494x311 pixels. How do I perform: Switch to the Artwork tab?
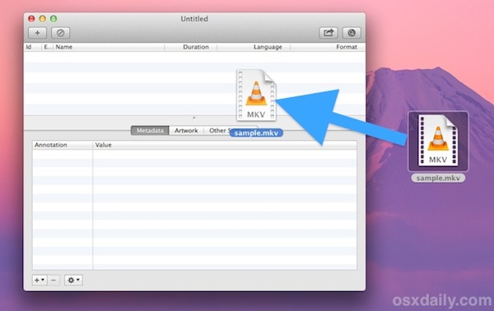pyautogui.click(x=186, y=130)
